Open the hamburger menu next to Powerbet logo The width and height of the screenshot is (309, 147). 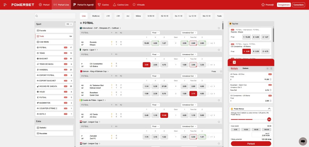point(5,5)
